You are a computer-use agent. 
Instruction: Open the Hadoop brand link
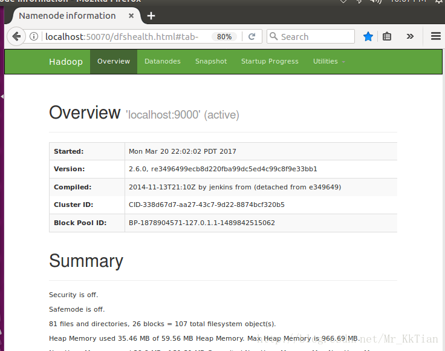coord(66,62)
